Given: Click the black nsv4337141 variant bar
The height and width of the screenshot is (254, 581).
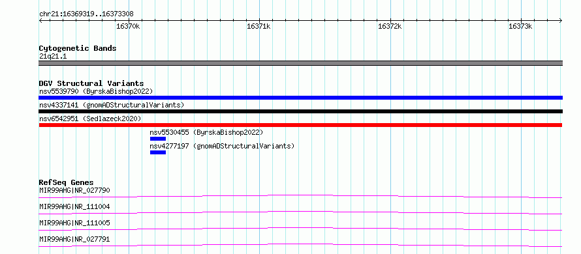Looking at the screenshot, I should coord(300,111).
